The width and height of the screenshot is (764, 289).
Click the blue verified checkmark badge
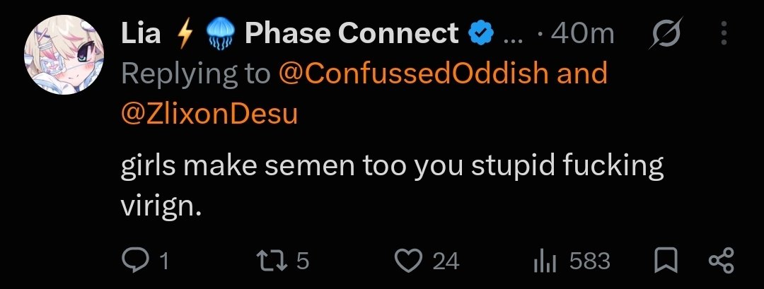(481, 34)
